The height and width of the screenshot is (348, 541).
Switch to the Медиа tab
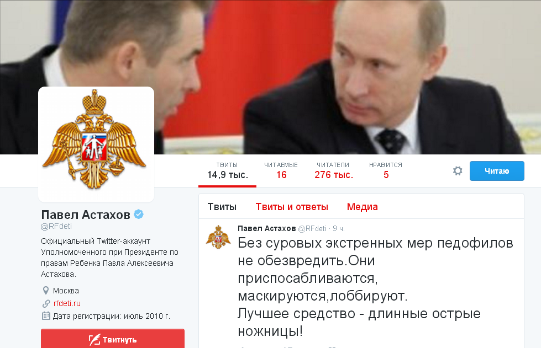[363, 207]
